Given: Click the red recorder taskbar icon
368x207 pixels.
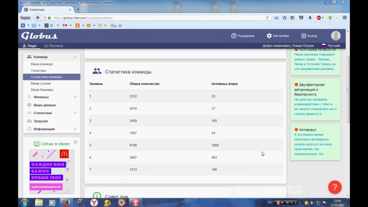Looking at the screenshot, I should tap(135, 202).
